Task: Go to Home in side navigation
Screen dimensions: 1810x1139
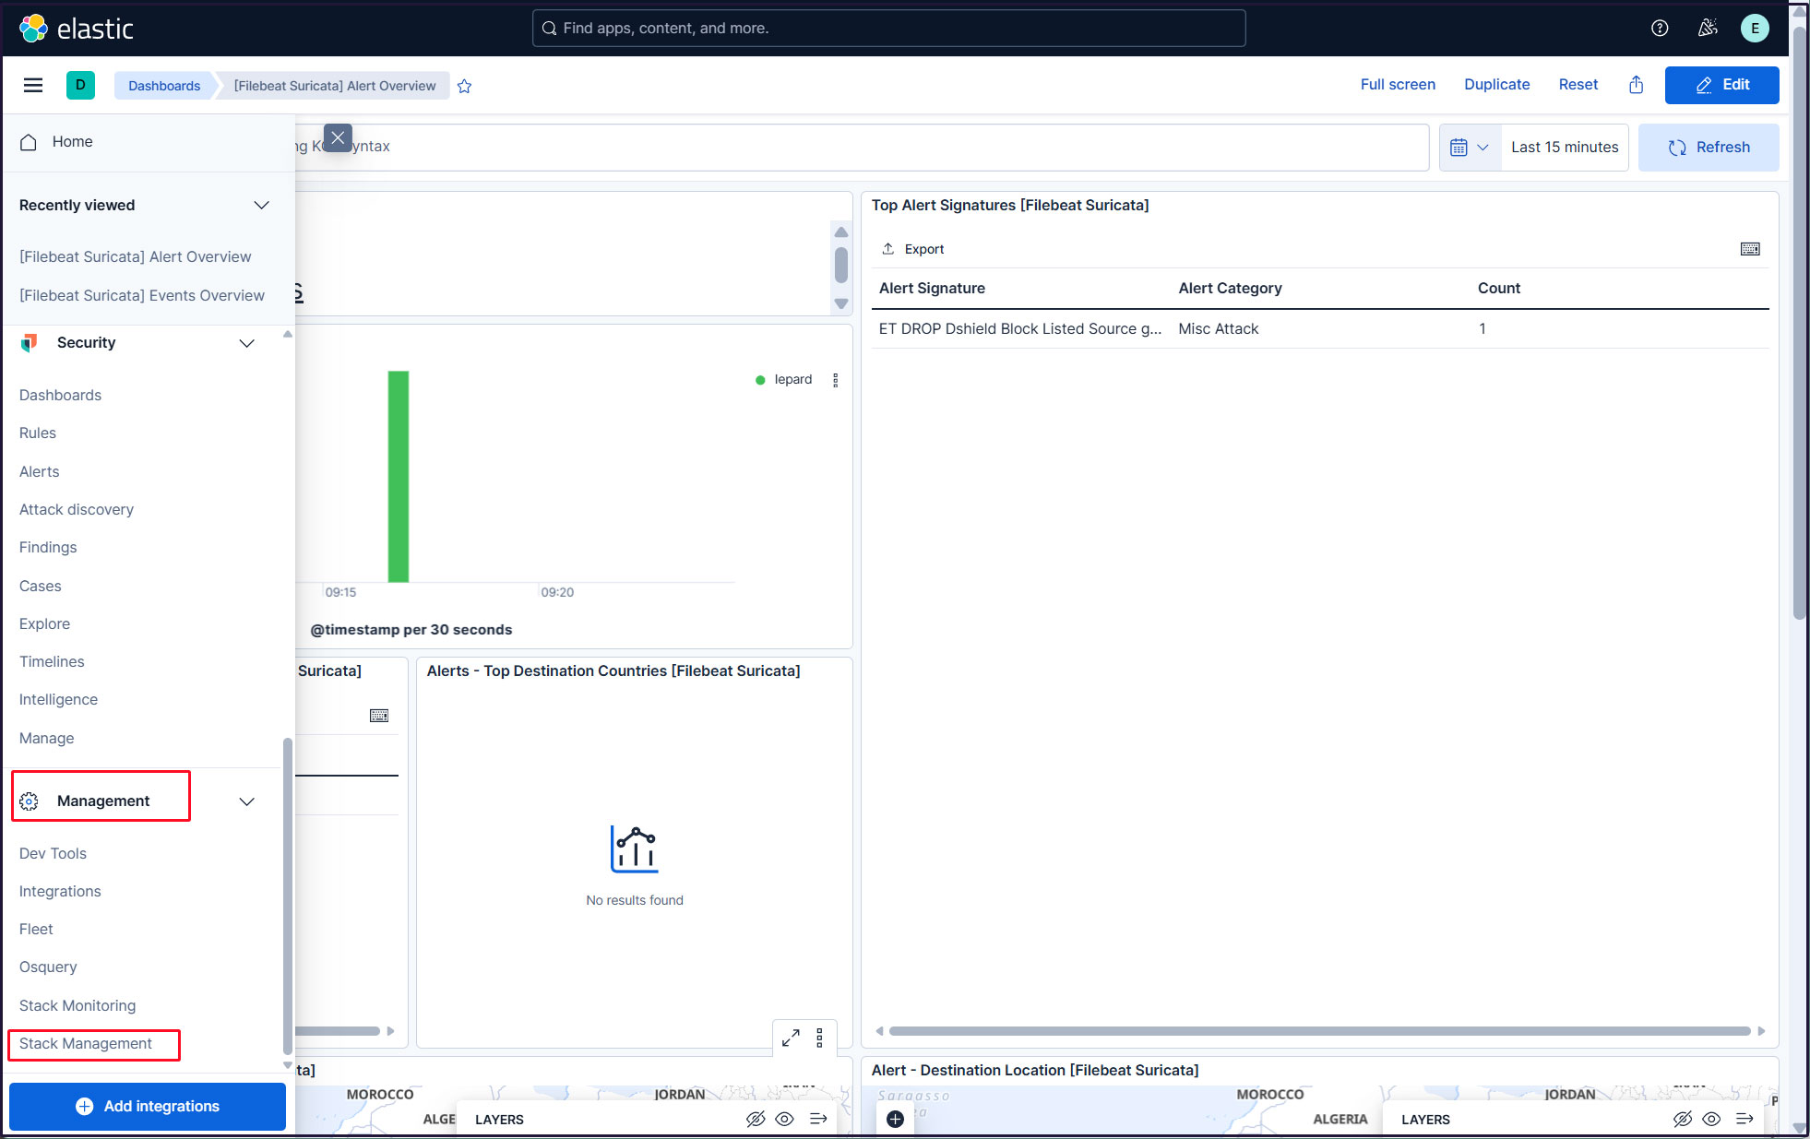Action: (73, 142)
